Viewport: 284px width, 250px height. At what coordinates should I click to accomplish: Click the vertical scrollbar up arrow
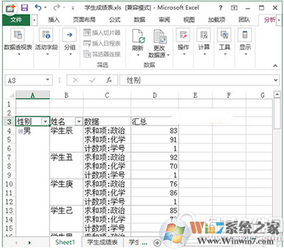(x=277, y=94)
